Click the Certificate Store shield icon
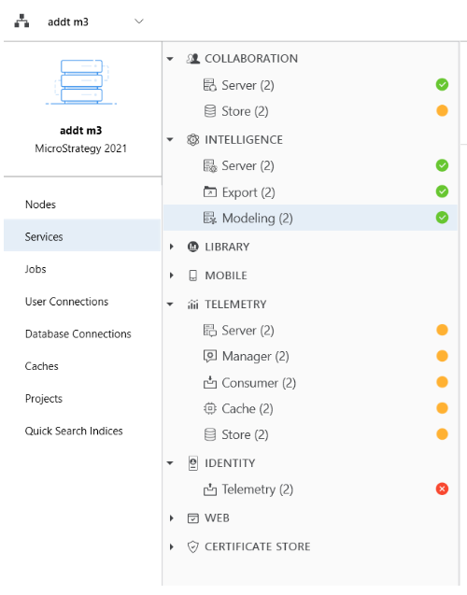467x595 pixels. pos(193,546)
